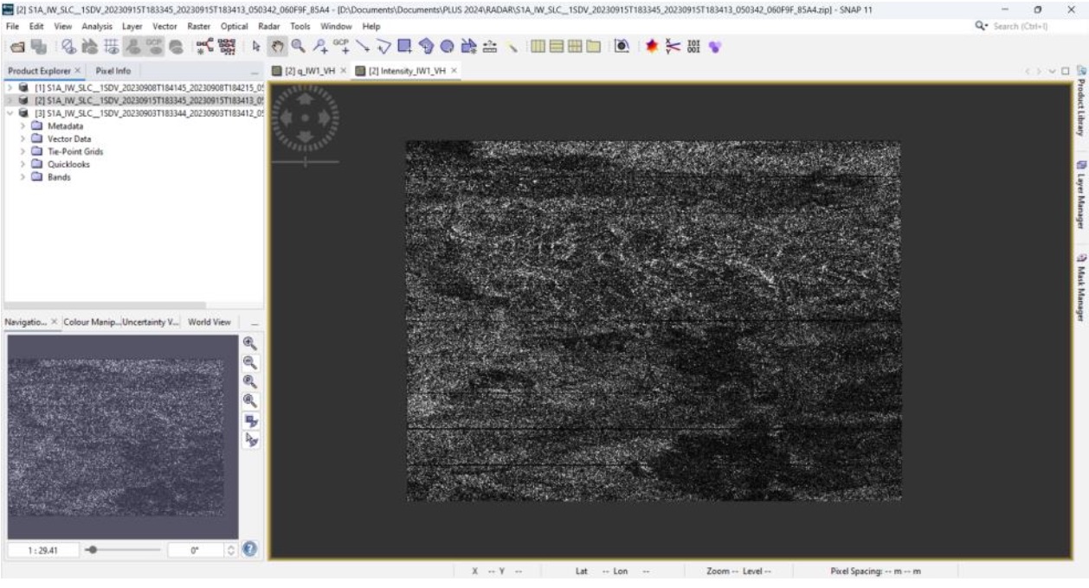Click the 1:29.41 zoom factor field
The height and width of the screenshot is (588, 1089).
[x=43, y=549]
